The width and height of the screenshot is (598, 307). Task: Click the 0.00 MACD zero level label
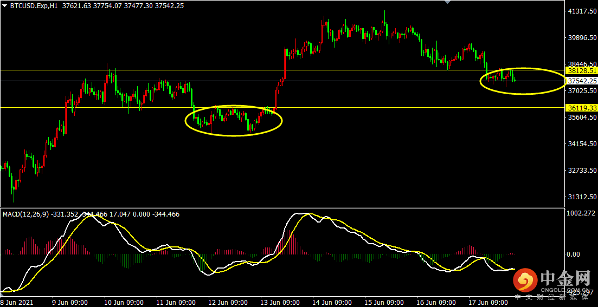click(x=574, y=254)
